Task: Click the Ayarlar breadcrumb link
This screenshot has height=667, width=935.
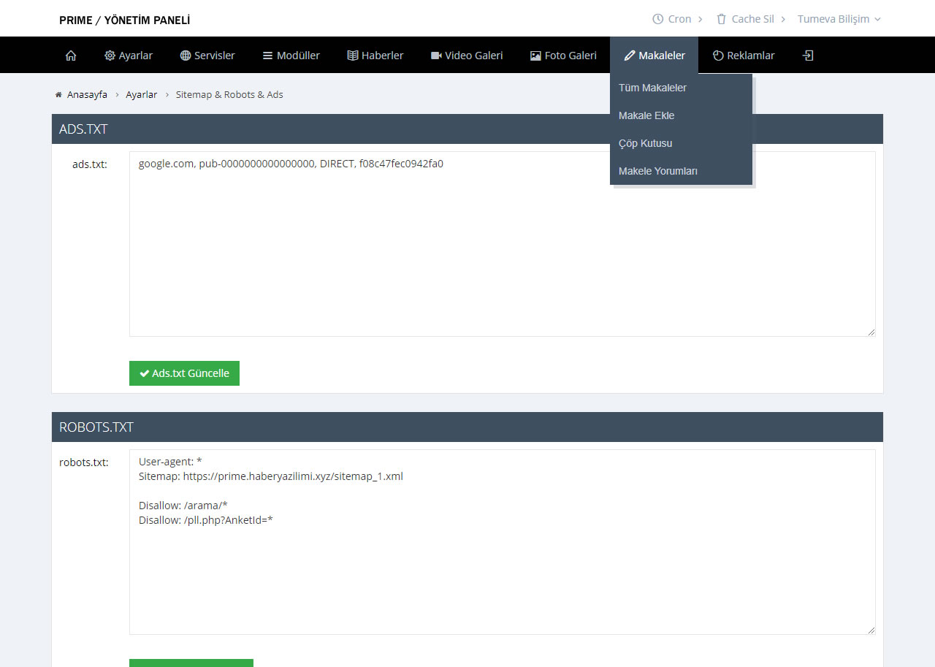Action: pyautogui.click(x=141, y=95)
